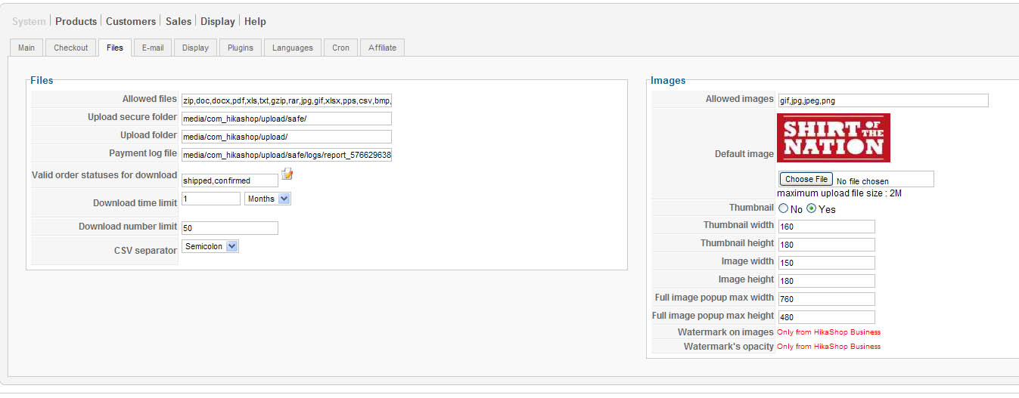The height and width of the screenshot is (398, 1019).
Task: Open the Plugins tab
Action: pyautogui.click(x=241, y=48)
